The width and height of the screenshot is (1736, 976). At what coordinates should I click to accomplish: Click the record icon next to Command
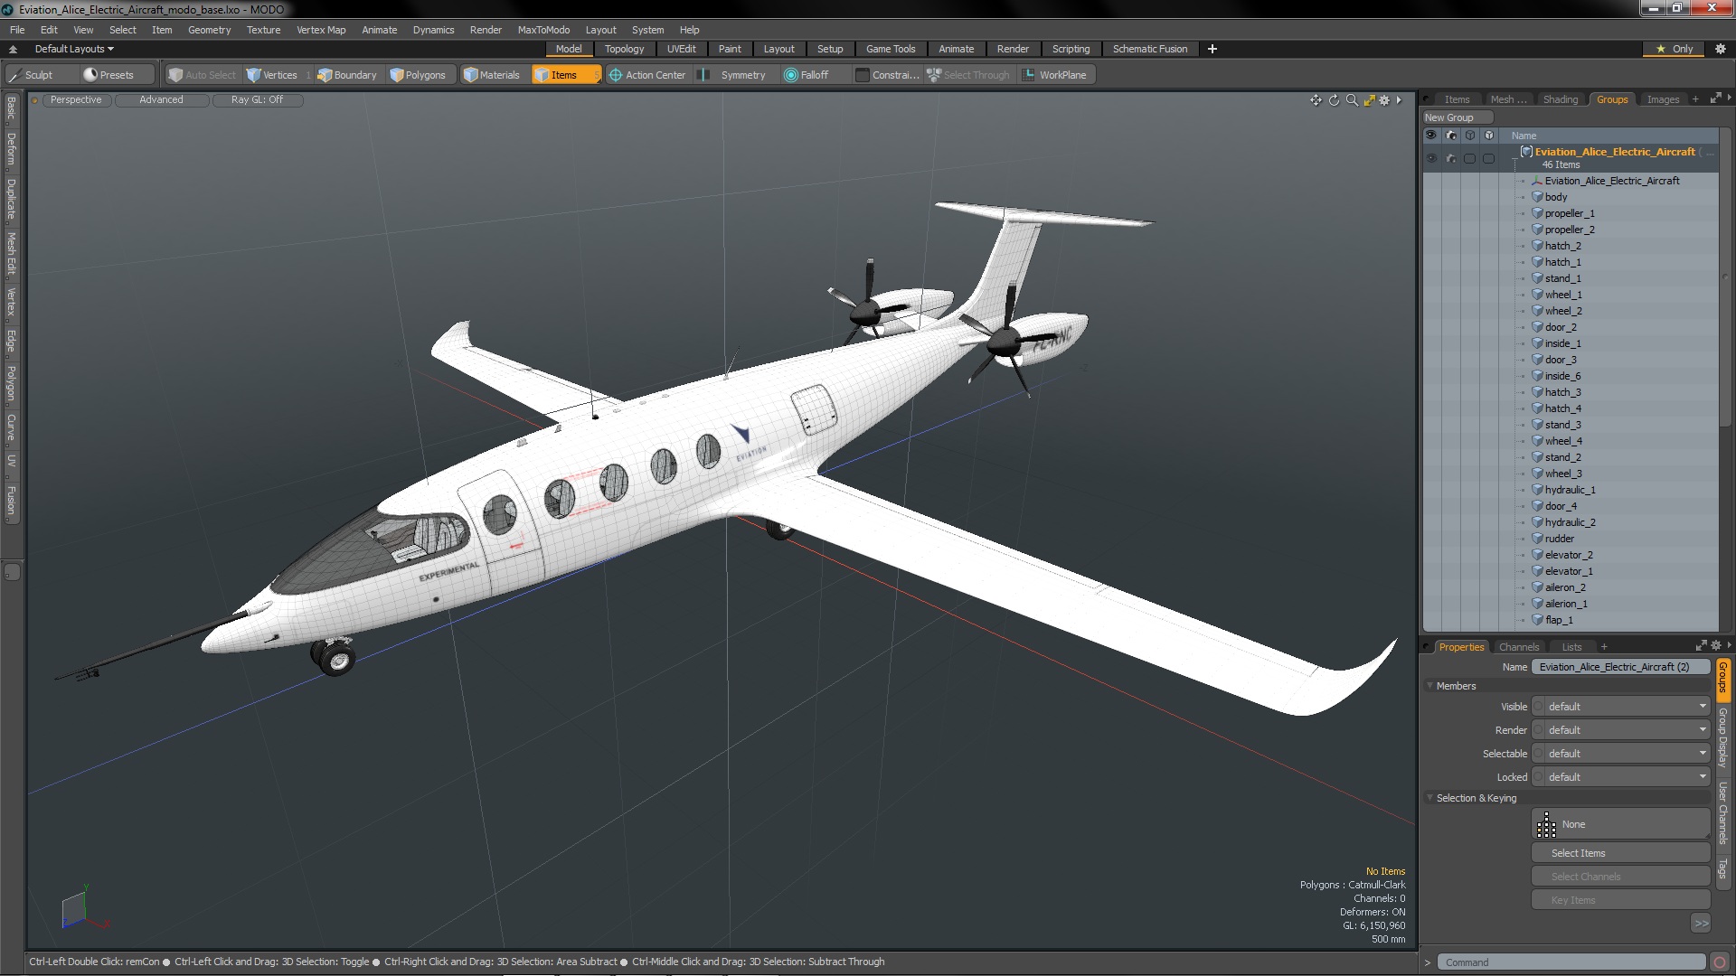point(1720,962)
